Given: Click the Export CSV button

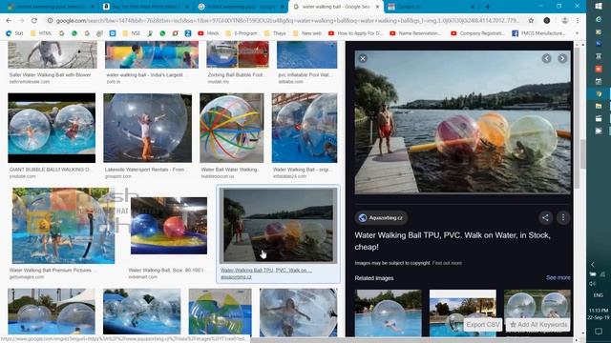Looking at the screenshot, I should (x=483, y=324).
